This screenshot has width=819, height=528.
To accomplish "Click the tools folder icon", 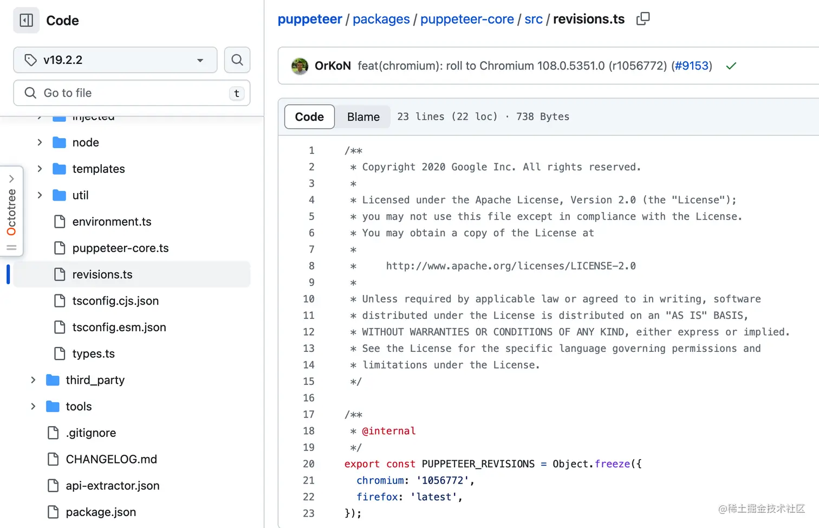I will pyautogui.click(x=53, y=407).
